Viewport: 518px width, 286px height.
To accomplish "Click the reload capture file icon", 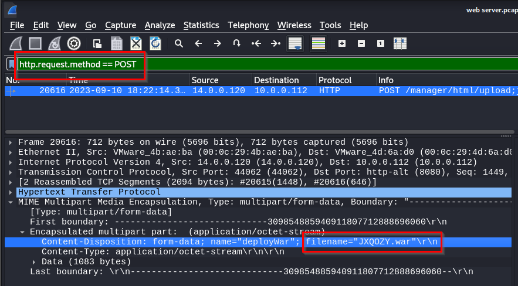I will tap(155, 43).
